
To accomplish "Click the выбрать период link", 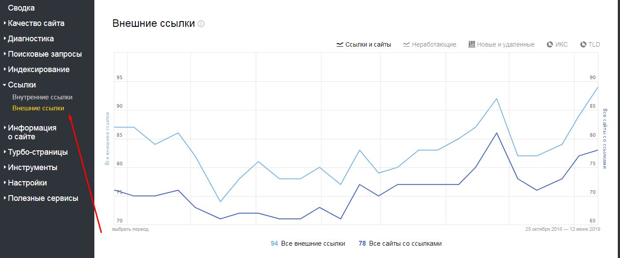I will pos(131,229).
